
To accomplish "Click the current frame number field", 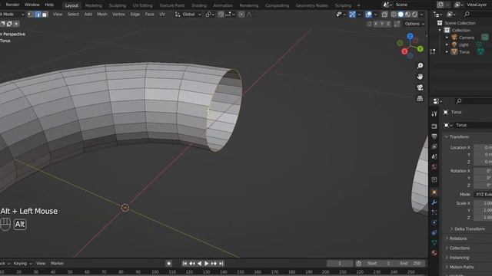I will pyautogui.click(x=340, y=264).
